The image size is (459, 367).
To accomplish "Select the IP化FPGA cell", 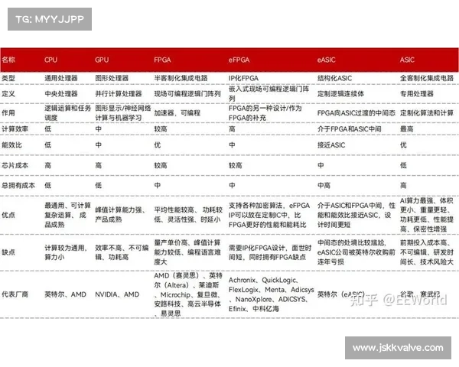I will 246,78.
